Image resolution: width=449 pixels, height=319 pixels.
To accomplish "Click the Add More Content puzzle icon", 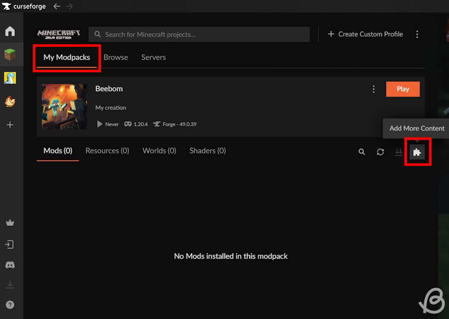I will 418,151.
